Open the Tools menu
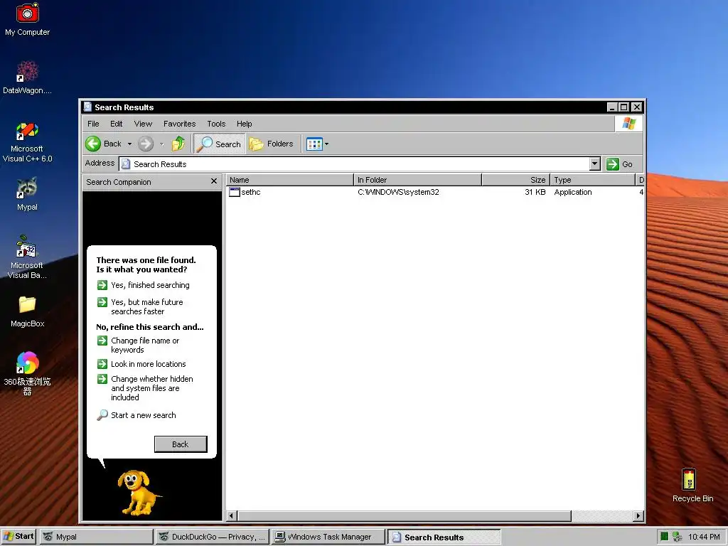The height and width of the screenshot is (546, 728). click(216, 124)
